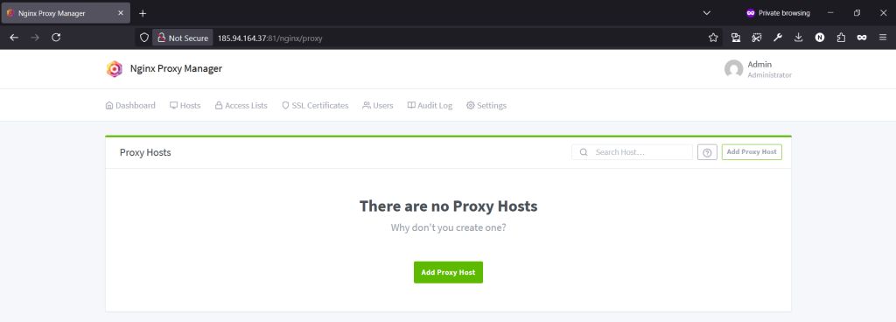This screenshot has width=896, height=322.
Task: Click the Admin avatar image
Action: click(734, 70)
